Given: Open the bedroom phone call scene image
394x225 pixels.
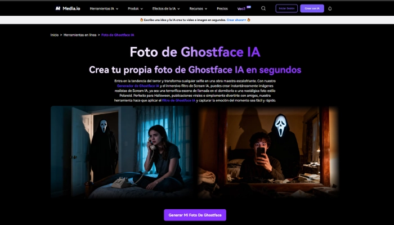Looking at the screenshot, I should pos(122,152).
